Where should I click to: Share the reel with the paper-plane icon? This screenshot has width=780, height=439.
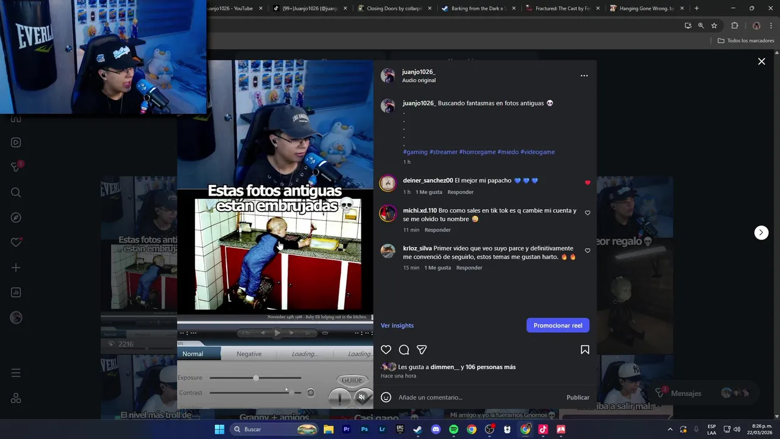(x=422, y=350)
